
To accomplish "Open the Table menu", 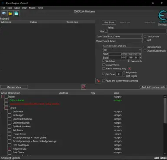I will [x=17, y=8].
